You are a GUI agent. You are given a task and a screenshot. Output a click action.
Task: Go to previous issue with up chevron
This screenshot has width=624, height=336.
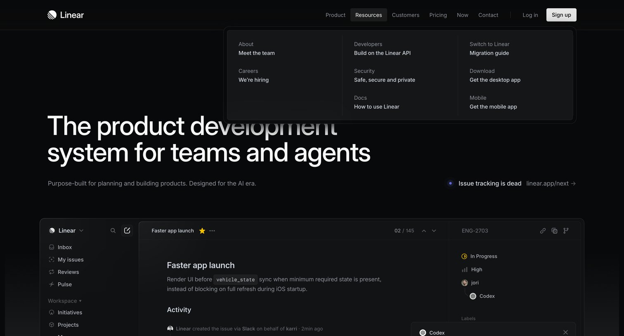424,231
